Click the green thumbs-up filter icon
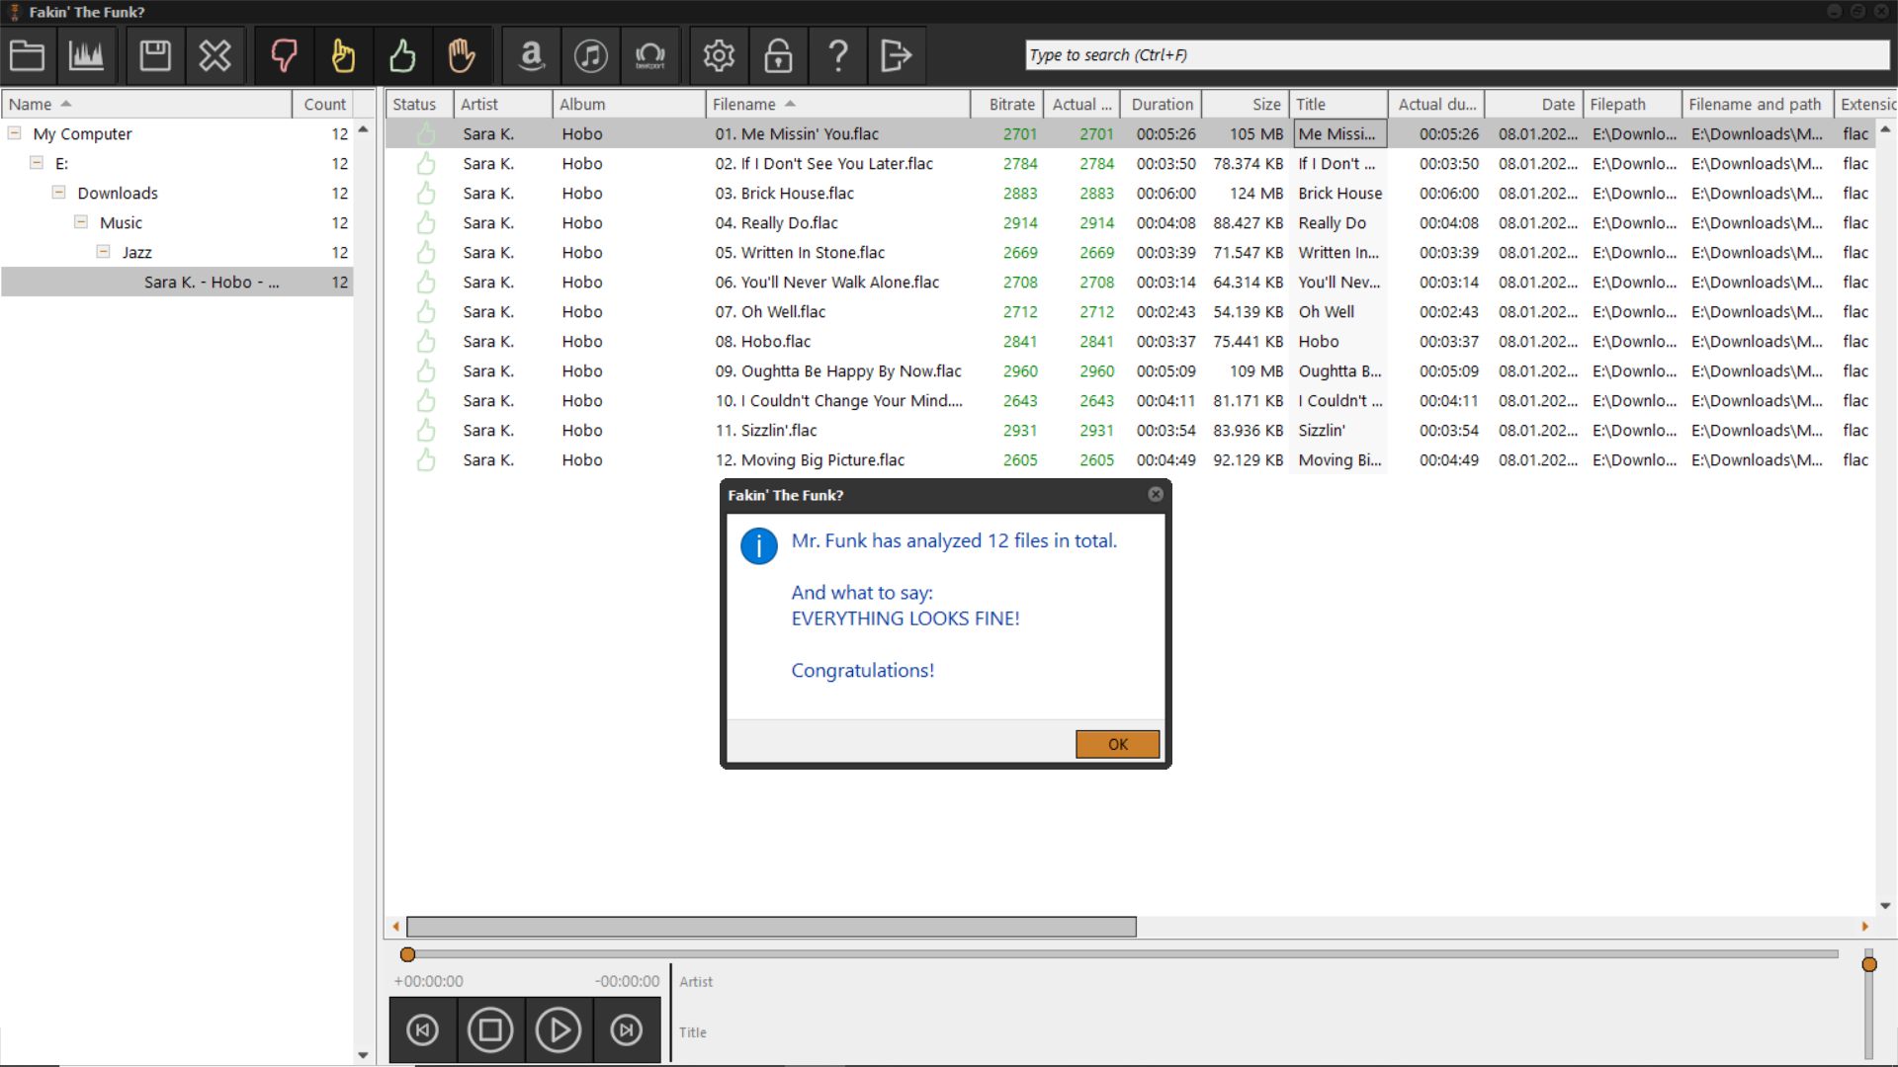This screenshot has height=1067, width=1898. (x=402, y=55)
